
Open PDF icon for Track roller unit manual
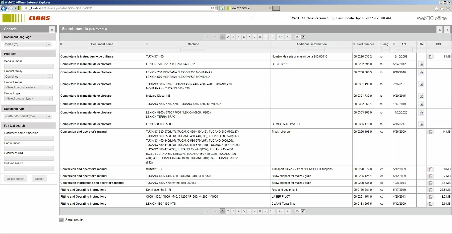pyautogui.click(x=431, y=132)
